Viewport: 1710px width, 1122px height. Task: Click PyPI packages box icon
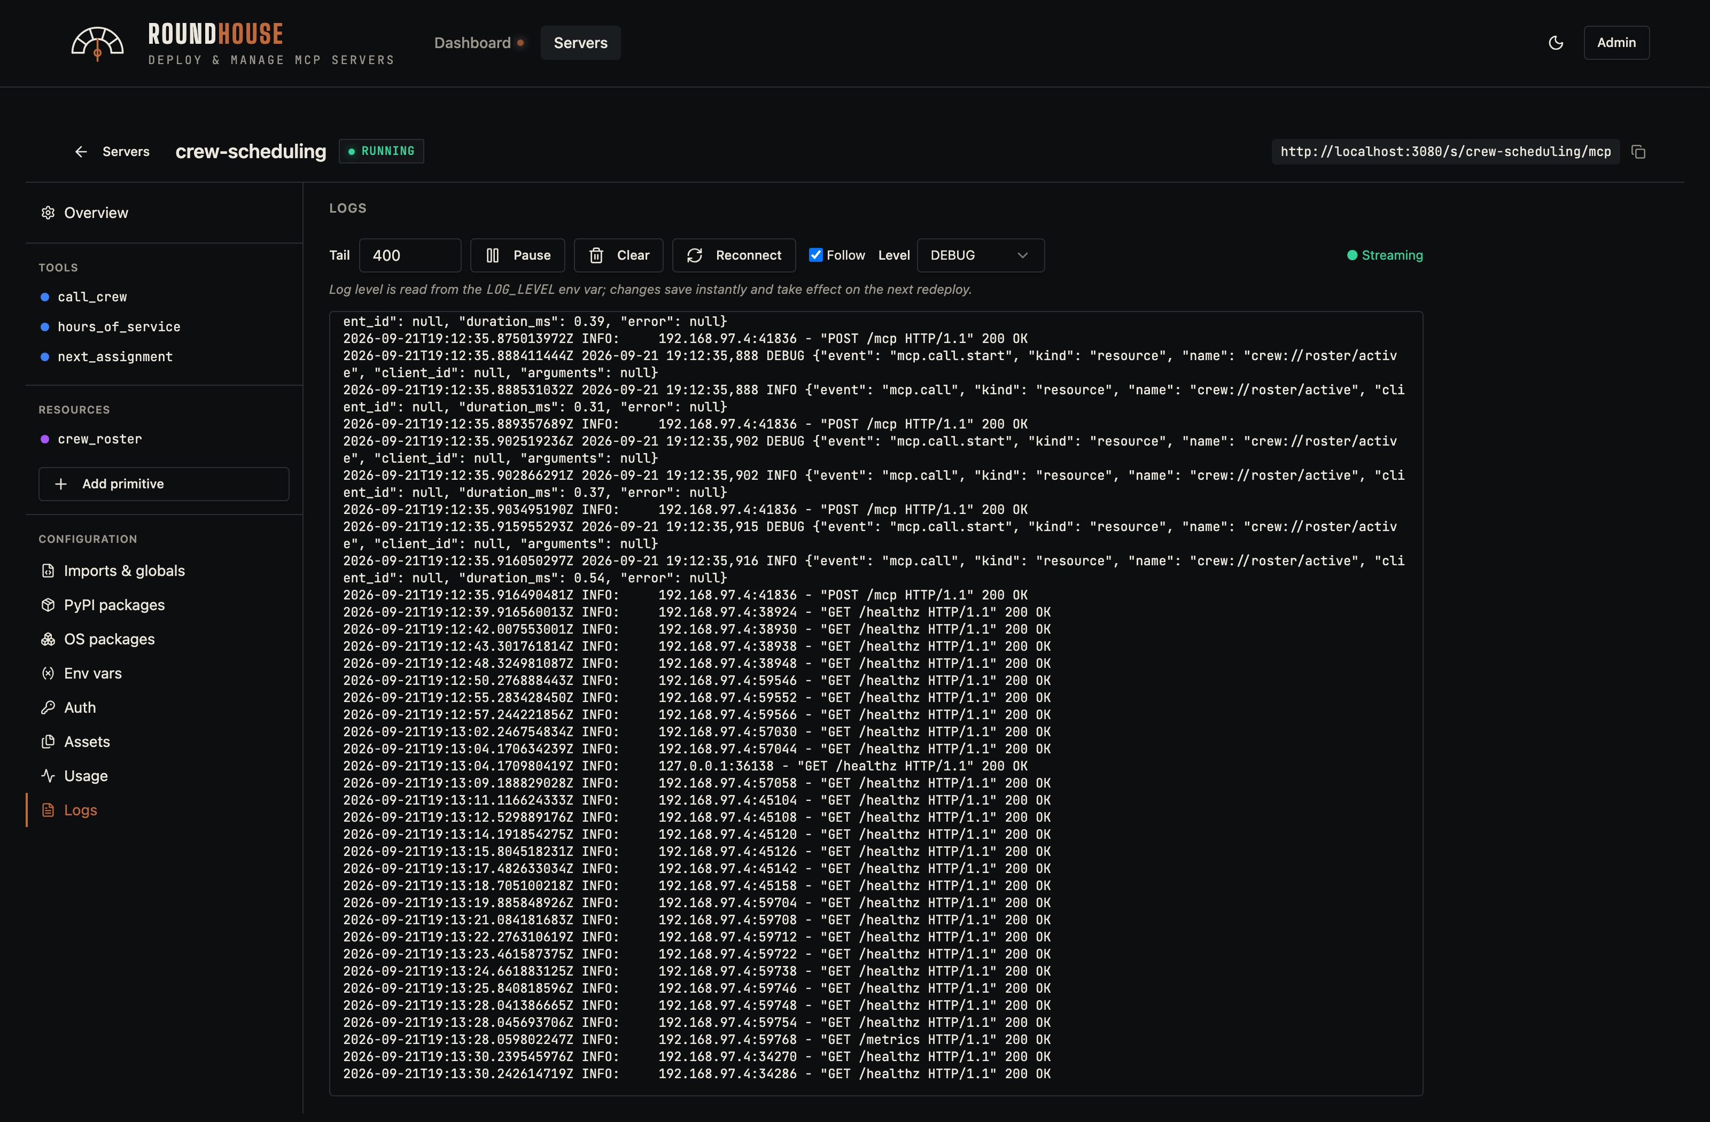pyautogui.click(x=48, y=605)
